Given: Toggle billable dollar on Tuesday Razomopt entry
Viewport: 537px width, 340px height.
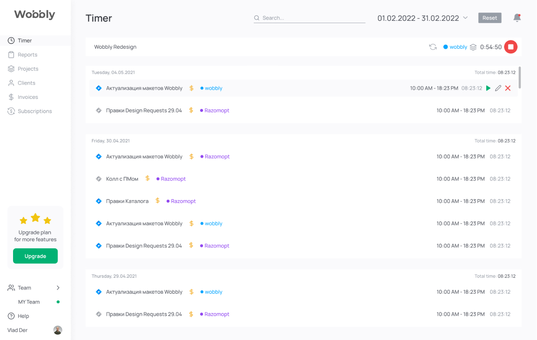Looking at the screenshot, I should (x=191, y=110).
